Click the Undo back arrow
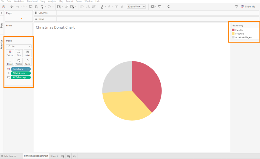This screenshot has height=159, width=260. tap(12, 7)
